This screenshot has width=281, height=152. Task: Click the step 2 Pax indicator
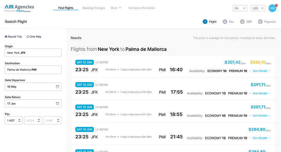click(x=228, y=22)
